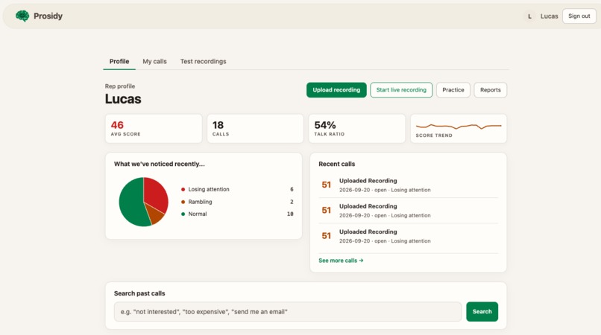601x335 pixels.
Task: Click the Lucas username in header
Action: 550,16
